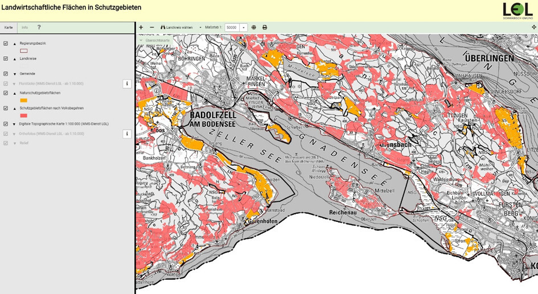Show info for Orthofotos layer
The image size is (538, 294).
coord(127,134)
